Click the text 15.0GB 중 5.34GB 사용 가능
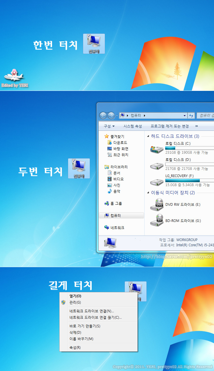The image size is (214, 371). click(x=188, y=185)
